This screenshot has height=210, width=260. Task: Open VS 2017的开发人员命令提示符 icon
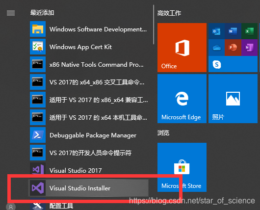(38, 153)
